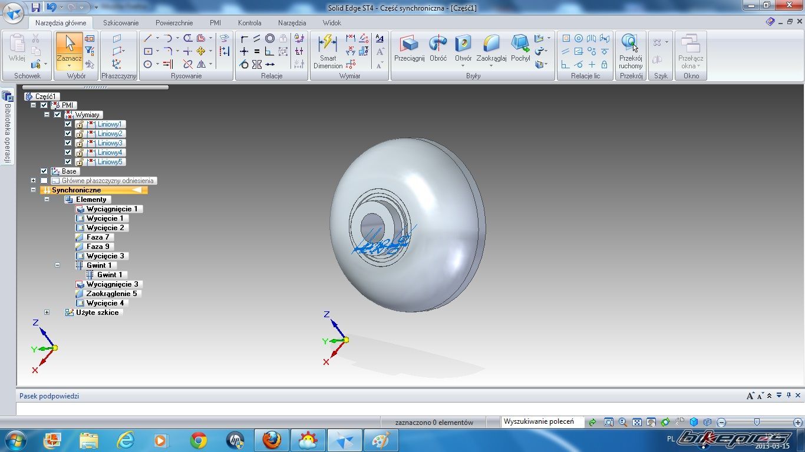Uncheck the PMI checkbox in tree
The height and width of the screenshot is (452, 805).
tap(44, 105)
